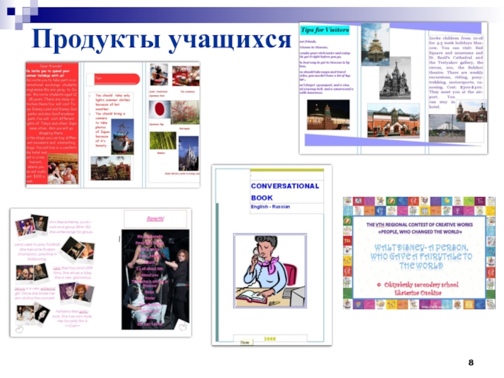Click the woman on telephone clipart image

pos(270,271)
